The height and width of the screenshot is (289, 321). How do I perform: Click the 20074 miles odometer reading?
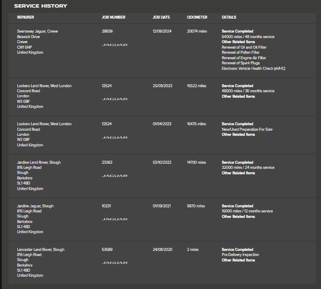click(x=197, y=31)
